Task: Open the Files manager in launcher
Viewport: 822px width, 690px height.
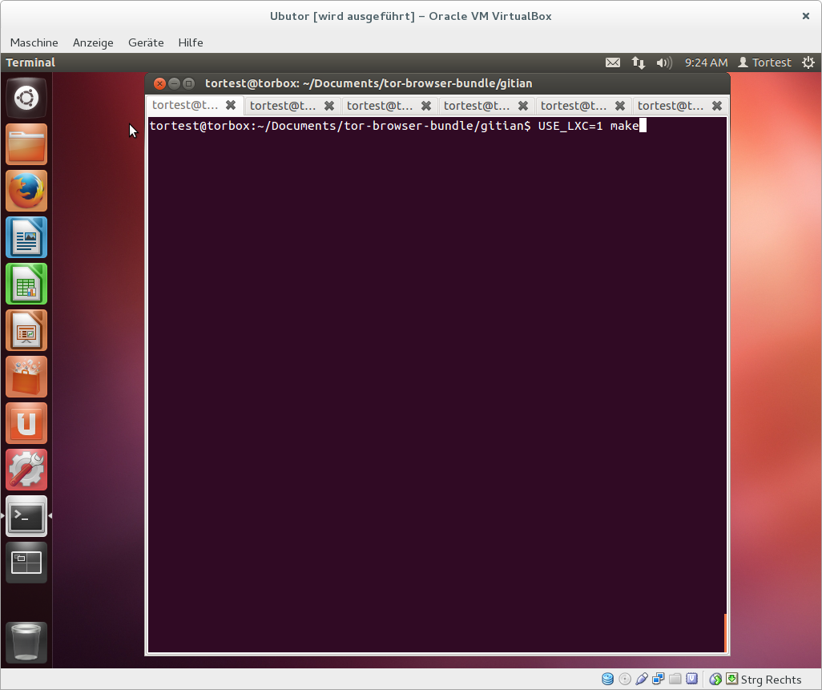Action: (x=26, y=144)
